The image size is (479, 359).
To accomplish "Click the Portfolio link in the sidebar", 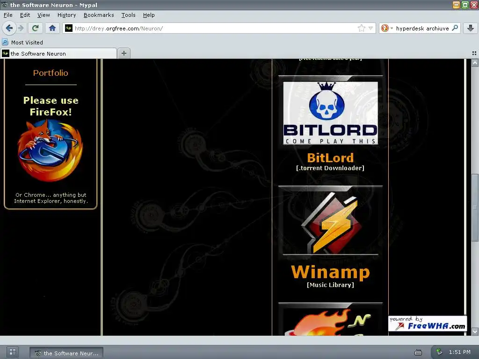I will (51, 73).
